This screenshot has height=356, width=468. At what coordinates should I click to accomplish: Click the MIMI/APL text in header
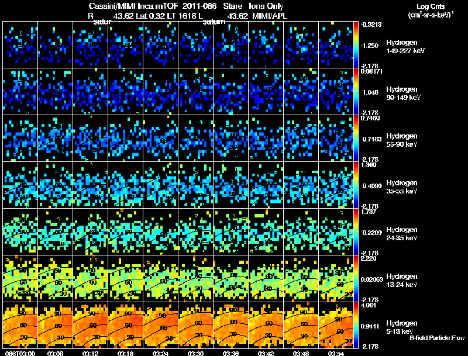(270, 16)
